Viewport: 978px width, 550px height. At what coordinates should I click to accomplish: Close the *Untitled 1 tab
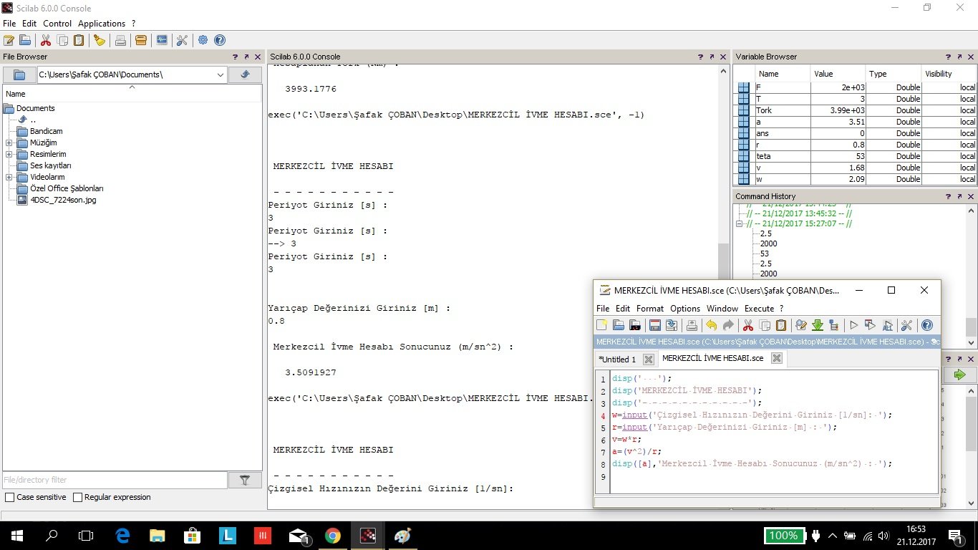coord(648,360)
